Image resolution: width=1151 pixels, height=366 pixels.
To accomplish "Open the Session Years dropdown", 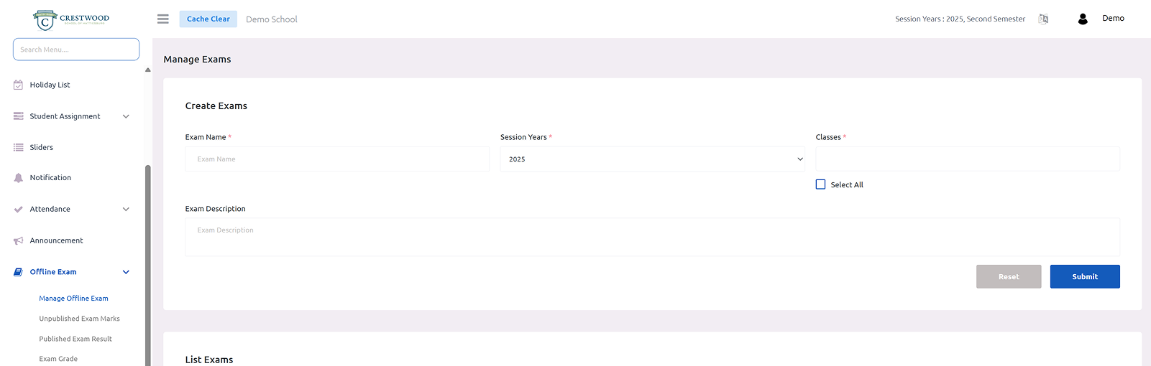I will [x=652, y=159].
